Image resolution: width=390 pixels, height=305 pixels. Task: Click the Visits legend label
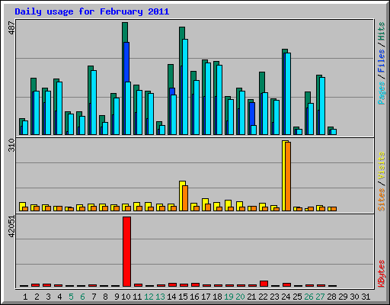(x=382, y=165)
